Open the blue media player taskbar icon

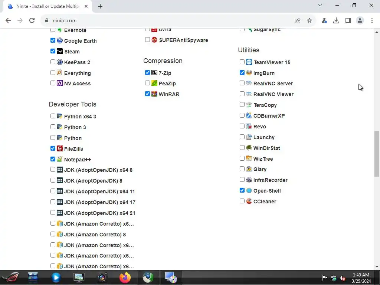(x=56, y=278)
